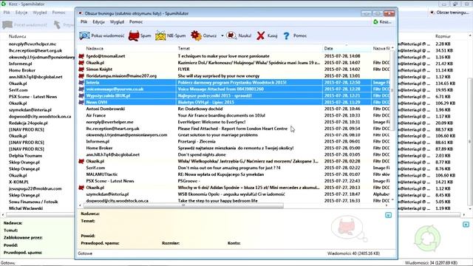The image size is (473, 266).
Task: Switch to Kosz via top-right button
Action: [383, 21]
